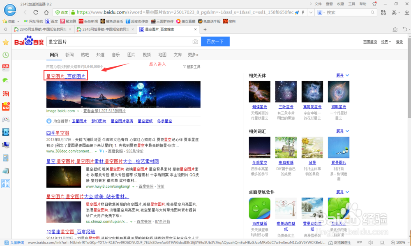Open the favorites 收藏 dropdown arrow in bookmarks bar
This screenshot has width=411, height=246.
pos(18,21)
